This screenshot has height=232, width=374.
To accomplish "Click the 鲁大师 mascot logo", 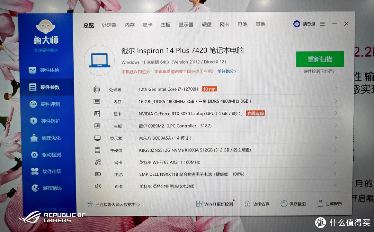I will [46, 27].
